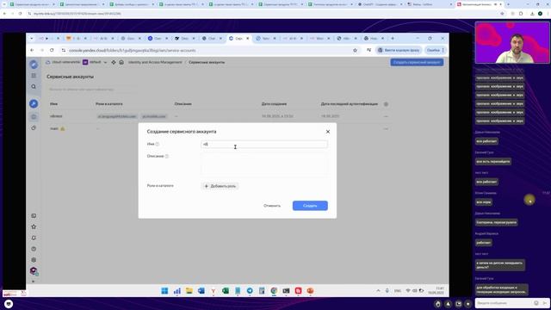
Task: Click the inner browser reload button
Action: click(52, 50)
